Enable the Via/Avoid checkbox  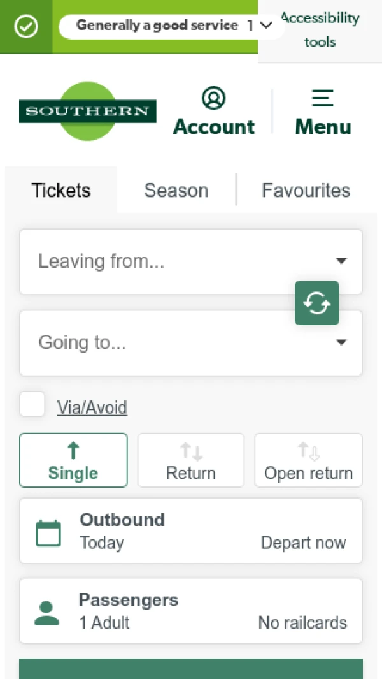[32, 404]
